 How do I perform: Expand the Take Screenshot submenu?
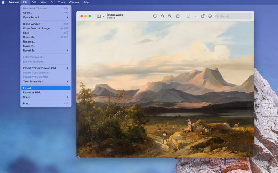pyautogui.click(x=46, y=81)
